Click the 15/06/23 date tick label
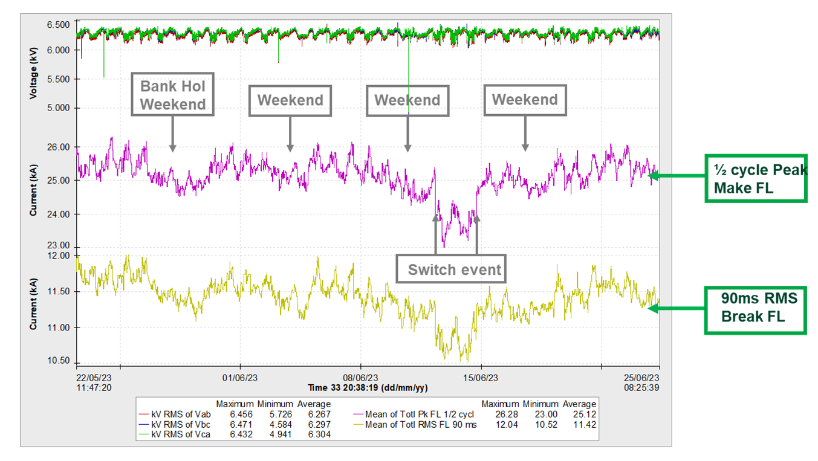Screen dimensions: 818x461 (481, 378)
